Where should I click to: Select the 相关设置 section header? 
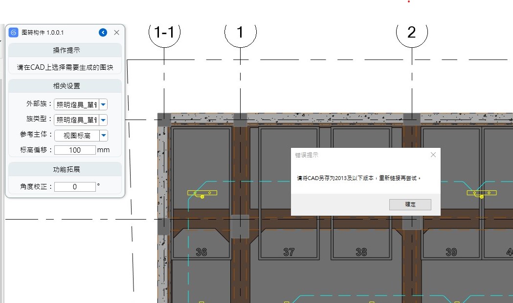click(x=66, y=86)
